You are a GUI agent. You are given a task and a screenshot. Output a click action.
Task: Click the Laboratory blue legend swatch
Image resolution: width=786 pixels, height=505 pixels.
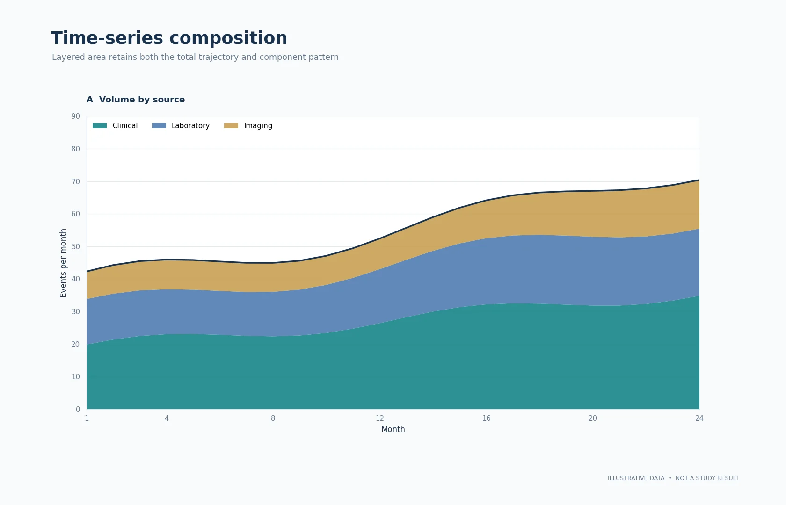(x=159, y=126)
